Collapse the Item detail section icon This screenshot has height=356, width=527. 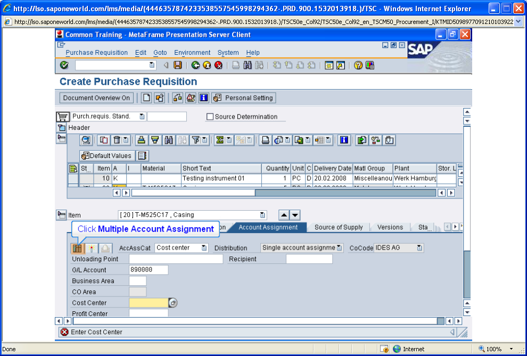click(x=61, y=215)
